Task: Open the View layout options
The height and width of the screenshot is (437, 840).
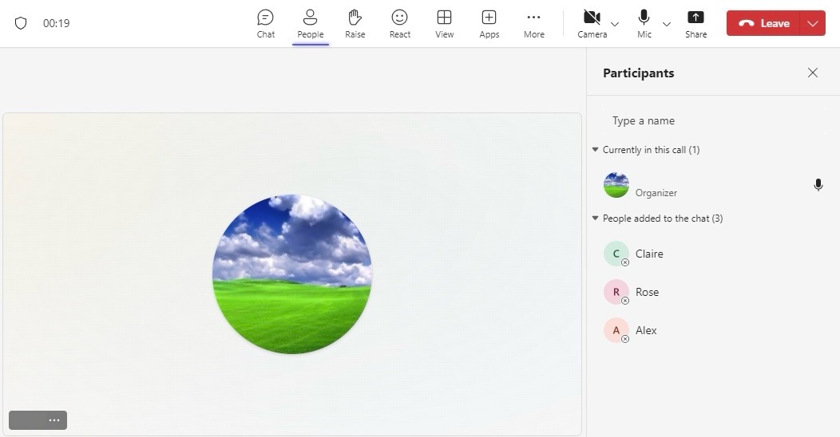Action: point(444,24)
